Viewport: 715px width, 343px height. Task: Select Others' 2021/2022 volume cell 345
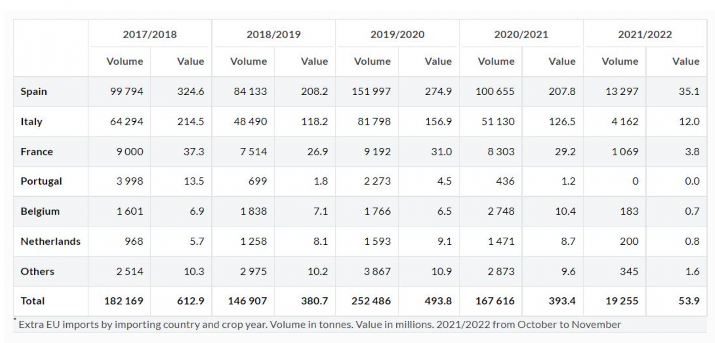click(x=629, y=272)
